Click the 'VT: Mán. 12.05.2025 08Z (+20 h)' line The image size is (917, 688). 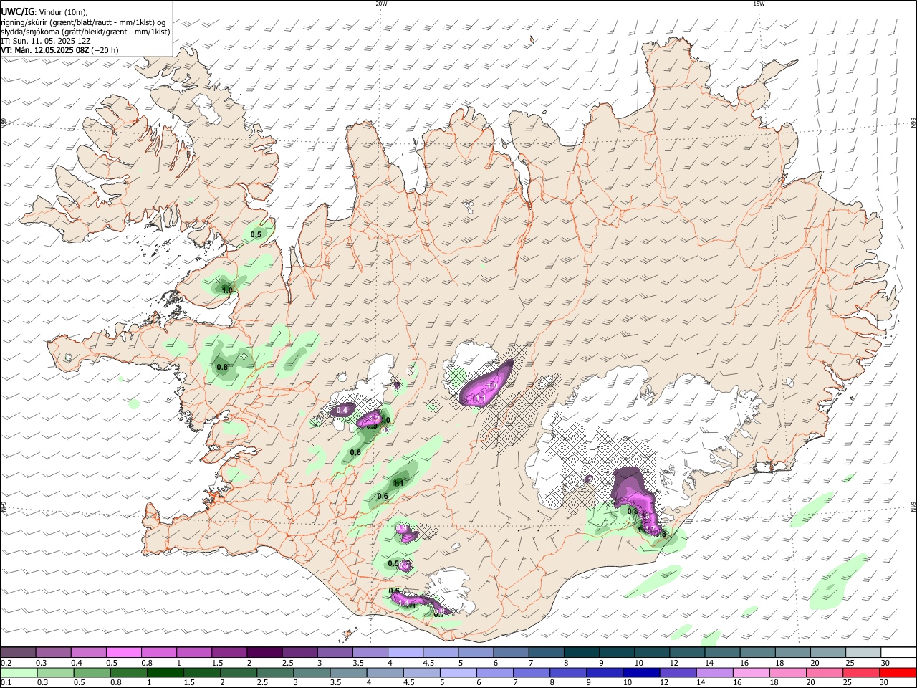[x=60, y=50]
